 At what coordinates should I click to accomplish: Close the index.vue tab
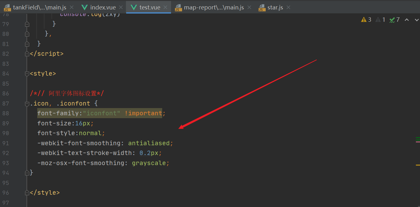click(x=121, y=7)
